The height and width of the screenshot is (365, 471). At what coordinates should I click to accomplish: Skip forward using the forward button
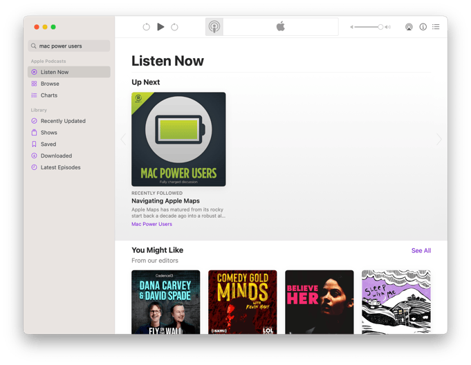(174, 27)
